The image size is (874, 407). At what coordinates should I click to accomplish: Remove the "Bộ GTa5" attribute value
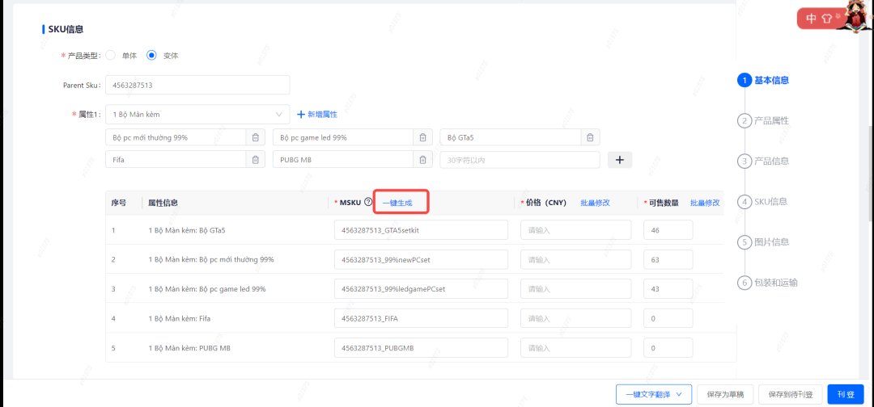(x=590, y=137)
